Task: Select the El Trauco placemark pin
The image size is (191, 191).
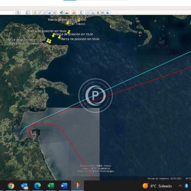Action: (68, 23)
